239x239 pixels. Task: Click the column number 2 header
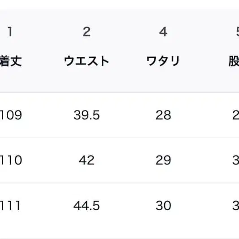[87, 32]
